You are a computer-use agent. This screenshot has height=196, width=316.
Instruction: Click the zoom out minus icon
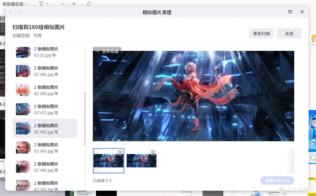63,3
